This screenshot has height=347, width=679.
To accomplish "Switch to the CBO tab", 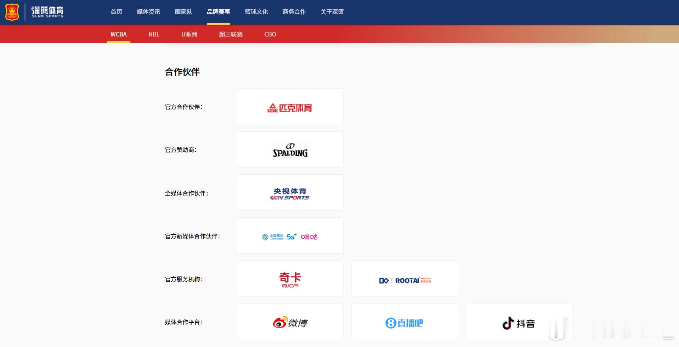I will click(x=270, y=34).
